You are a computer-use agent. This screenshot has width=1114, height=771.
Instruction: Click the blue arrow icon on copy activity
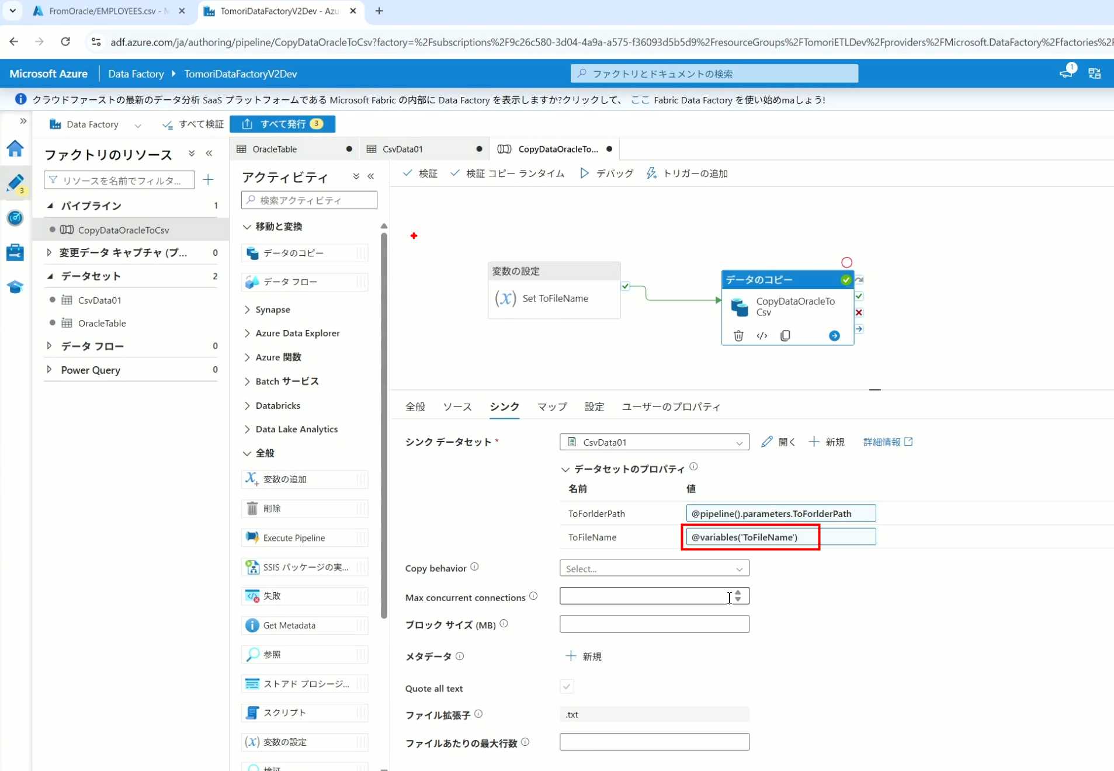coord(834,336)
